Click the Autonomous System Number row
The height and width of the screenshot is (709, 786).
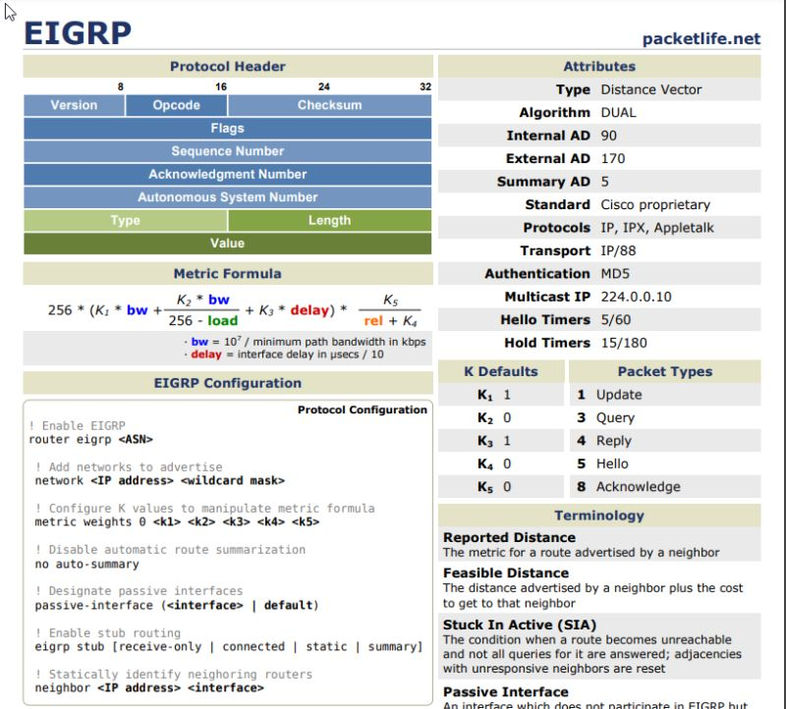click(228, 197)
